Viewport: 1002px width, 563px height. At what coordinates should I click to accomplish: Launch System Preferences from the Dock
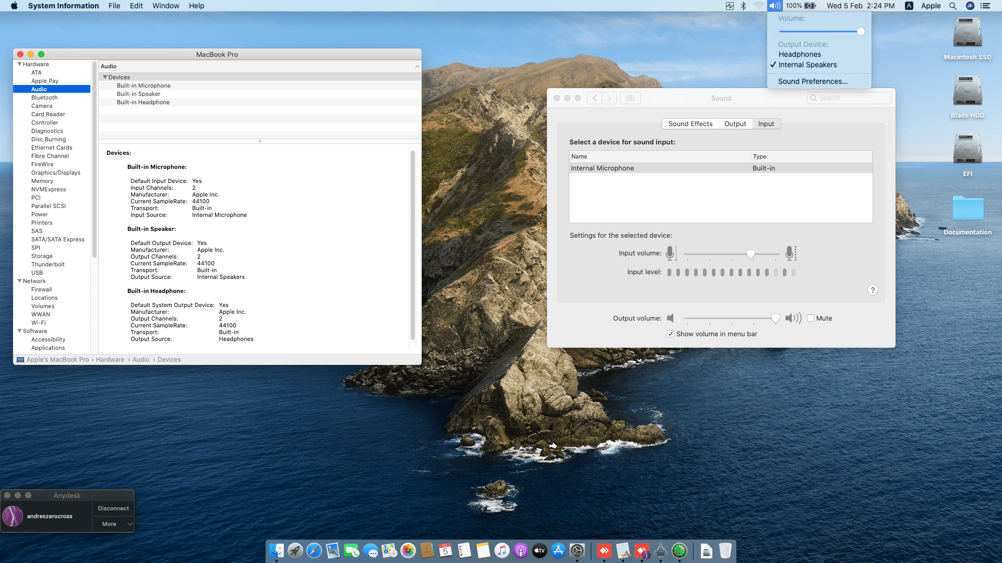(x=577, y=550)
